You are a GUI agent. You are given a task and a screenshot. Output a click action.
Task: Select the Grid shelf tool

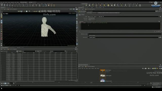click(12, 5)
